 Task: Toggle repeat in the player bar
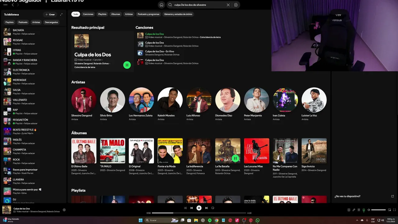tap(213, 208)
